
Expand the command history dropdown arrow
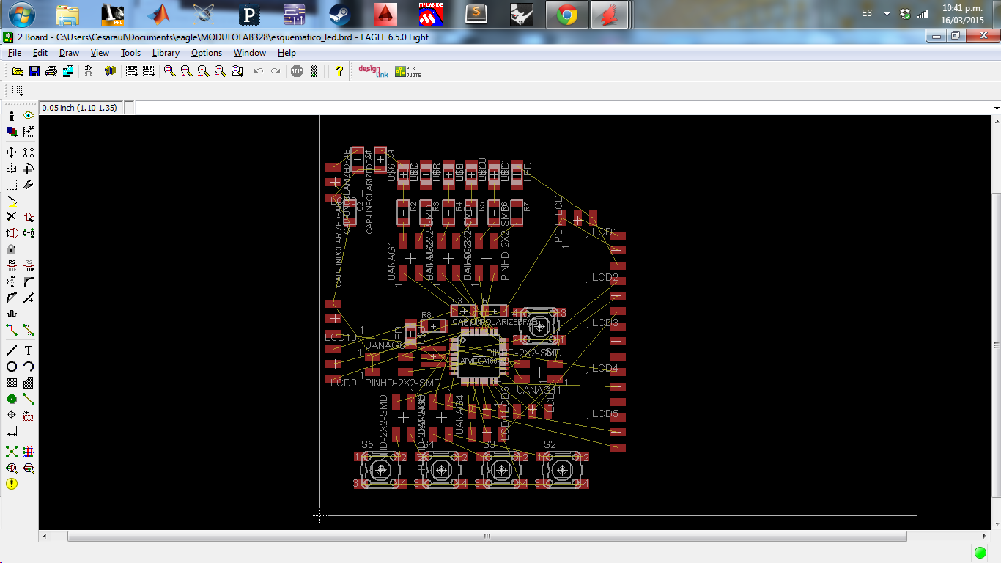(x=995, y=108)
